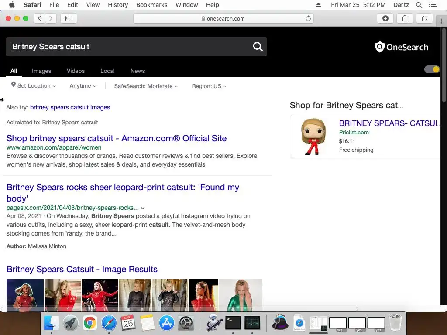Open the Share button in Safari toolbar
The height and width of the screenshot is (335, 447).
point(405,18)
